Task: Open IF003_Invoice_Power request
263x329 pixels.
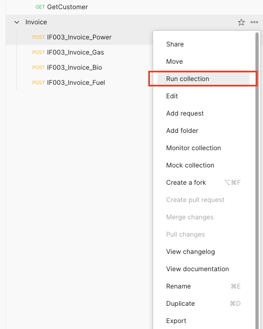Action: coord(71,37)
